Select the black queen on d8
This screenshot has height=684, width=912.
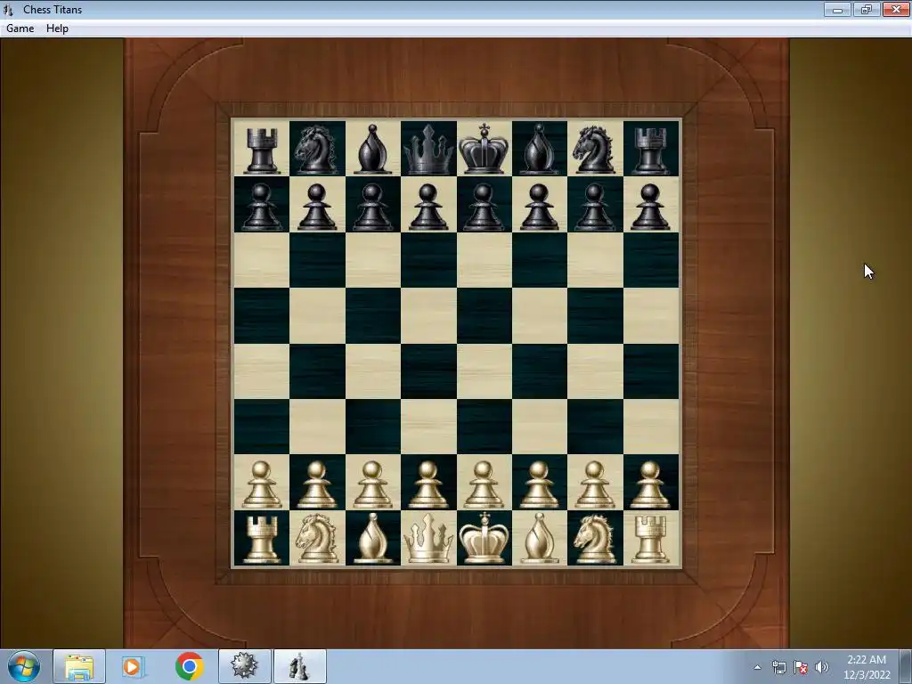(x=428, y=150)
